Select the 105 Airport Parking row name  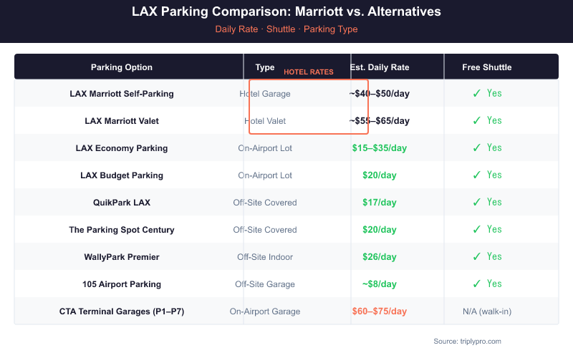pos(122,284)
